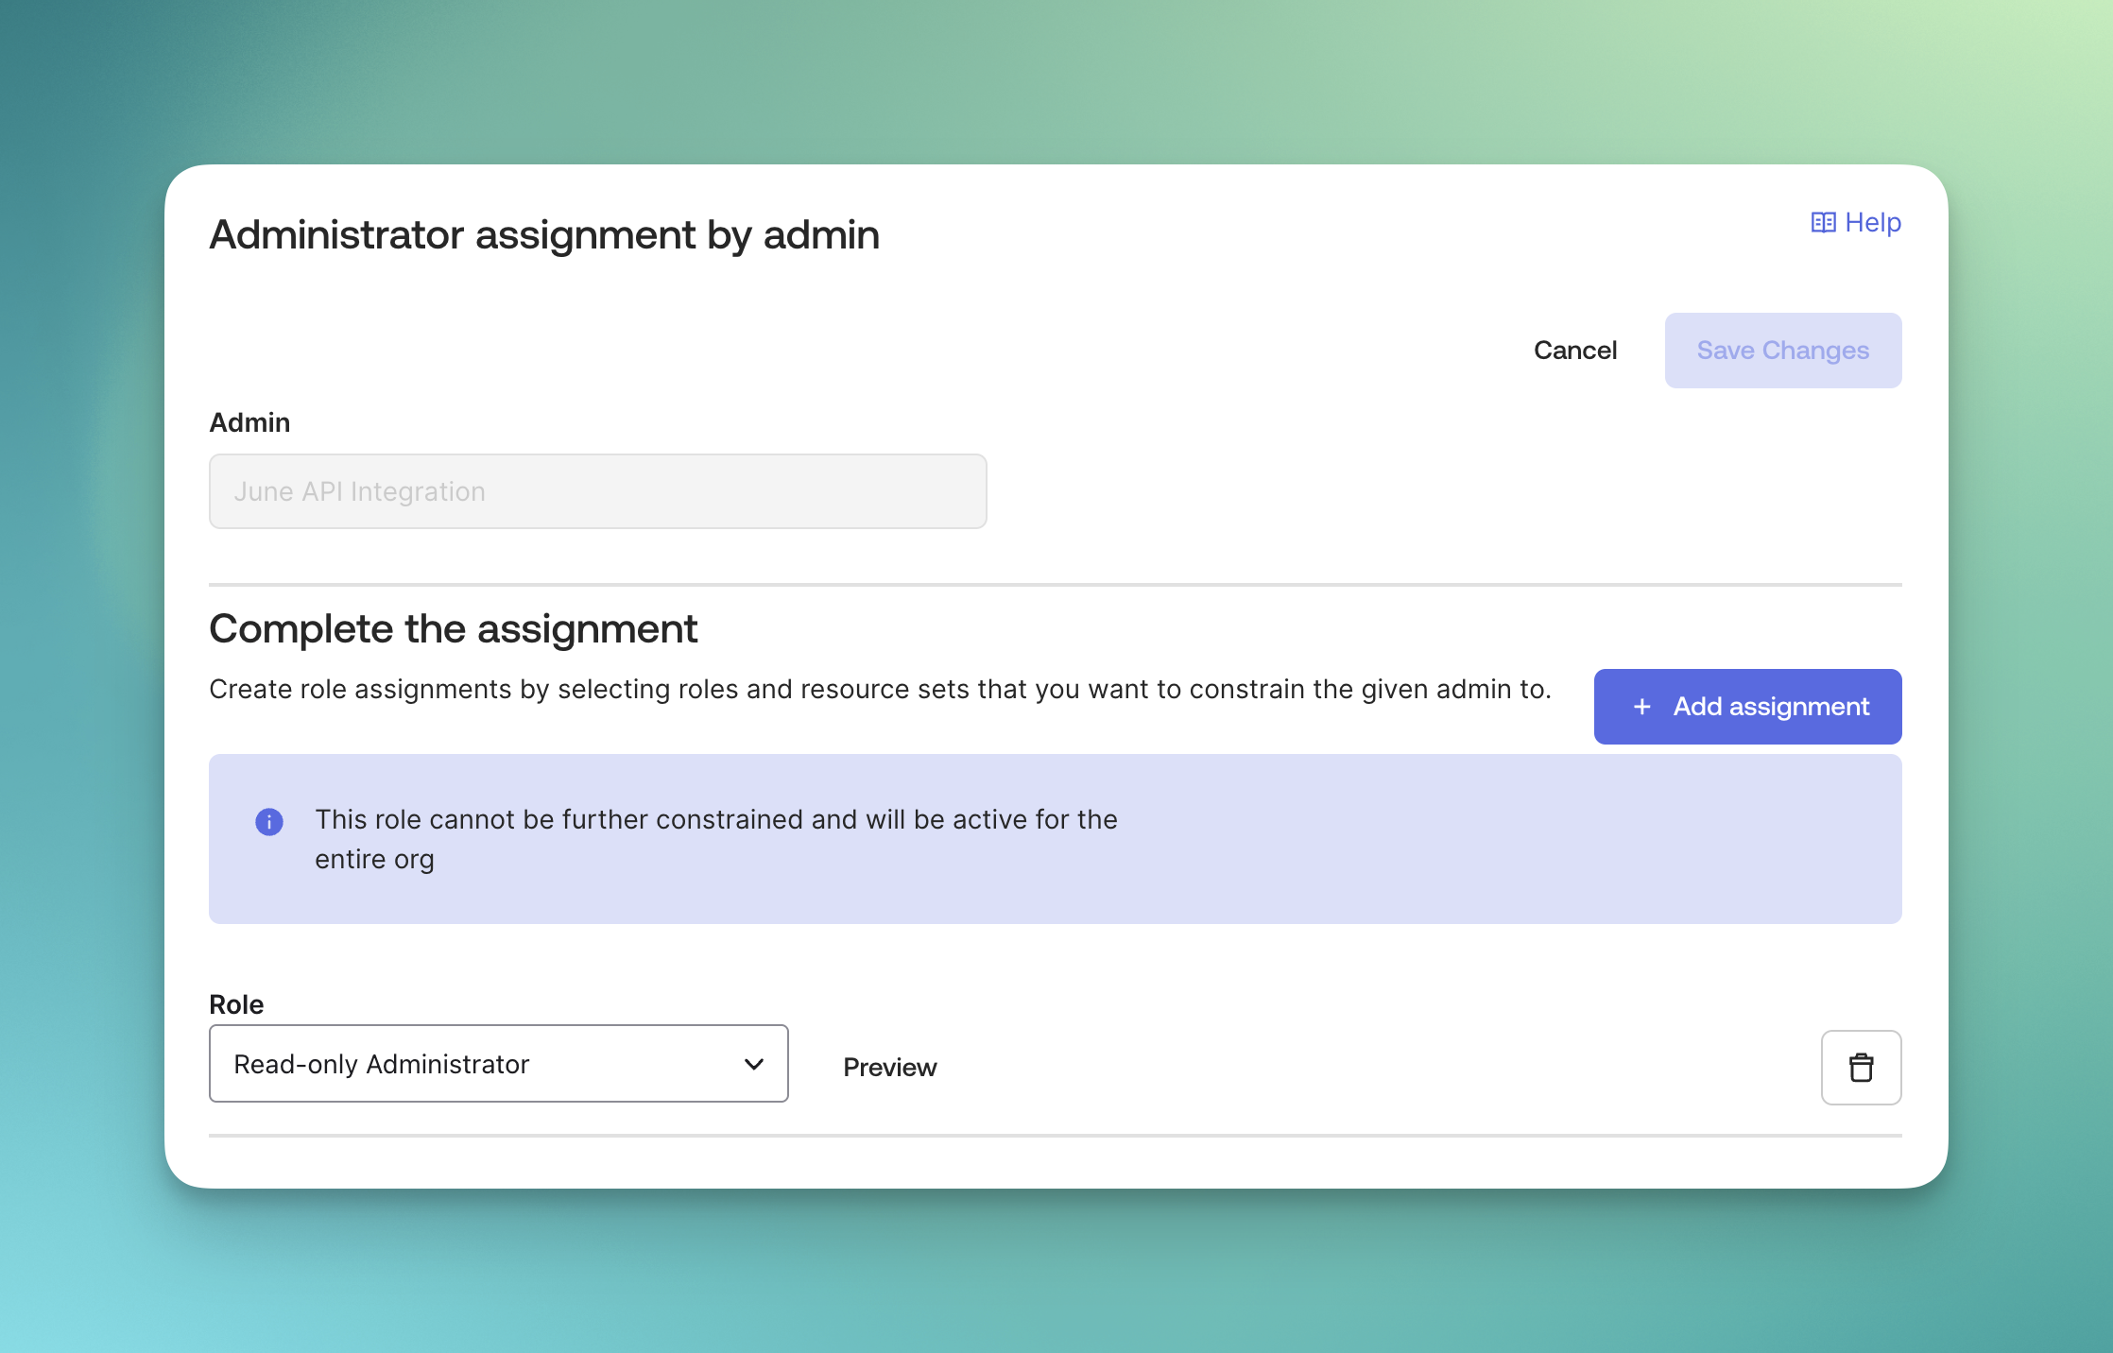The height and width of the screenshot is (1353, 2113).
Task: Click the June API Integration admin field
Action: 597,491
